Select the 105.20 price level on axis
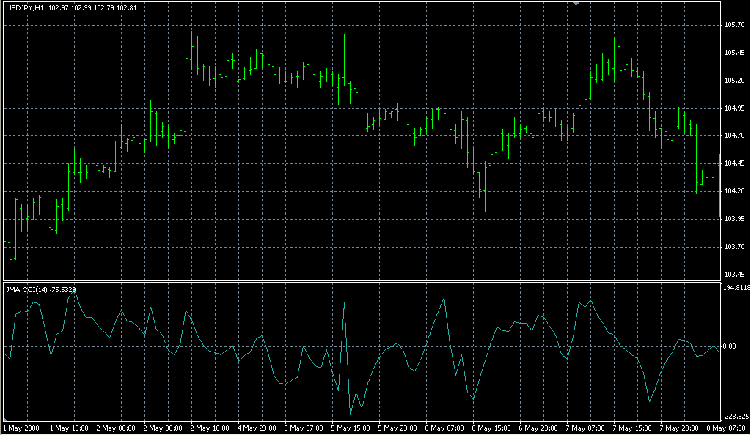 coord(733,81)
